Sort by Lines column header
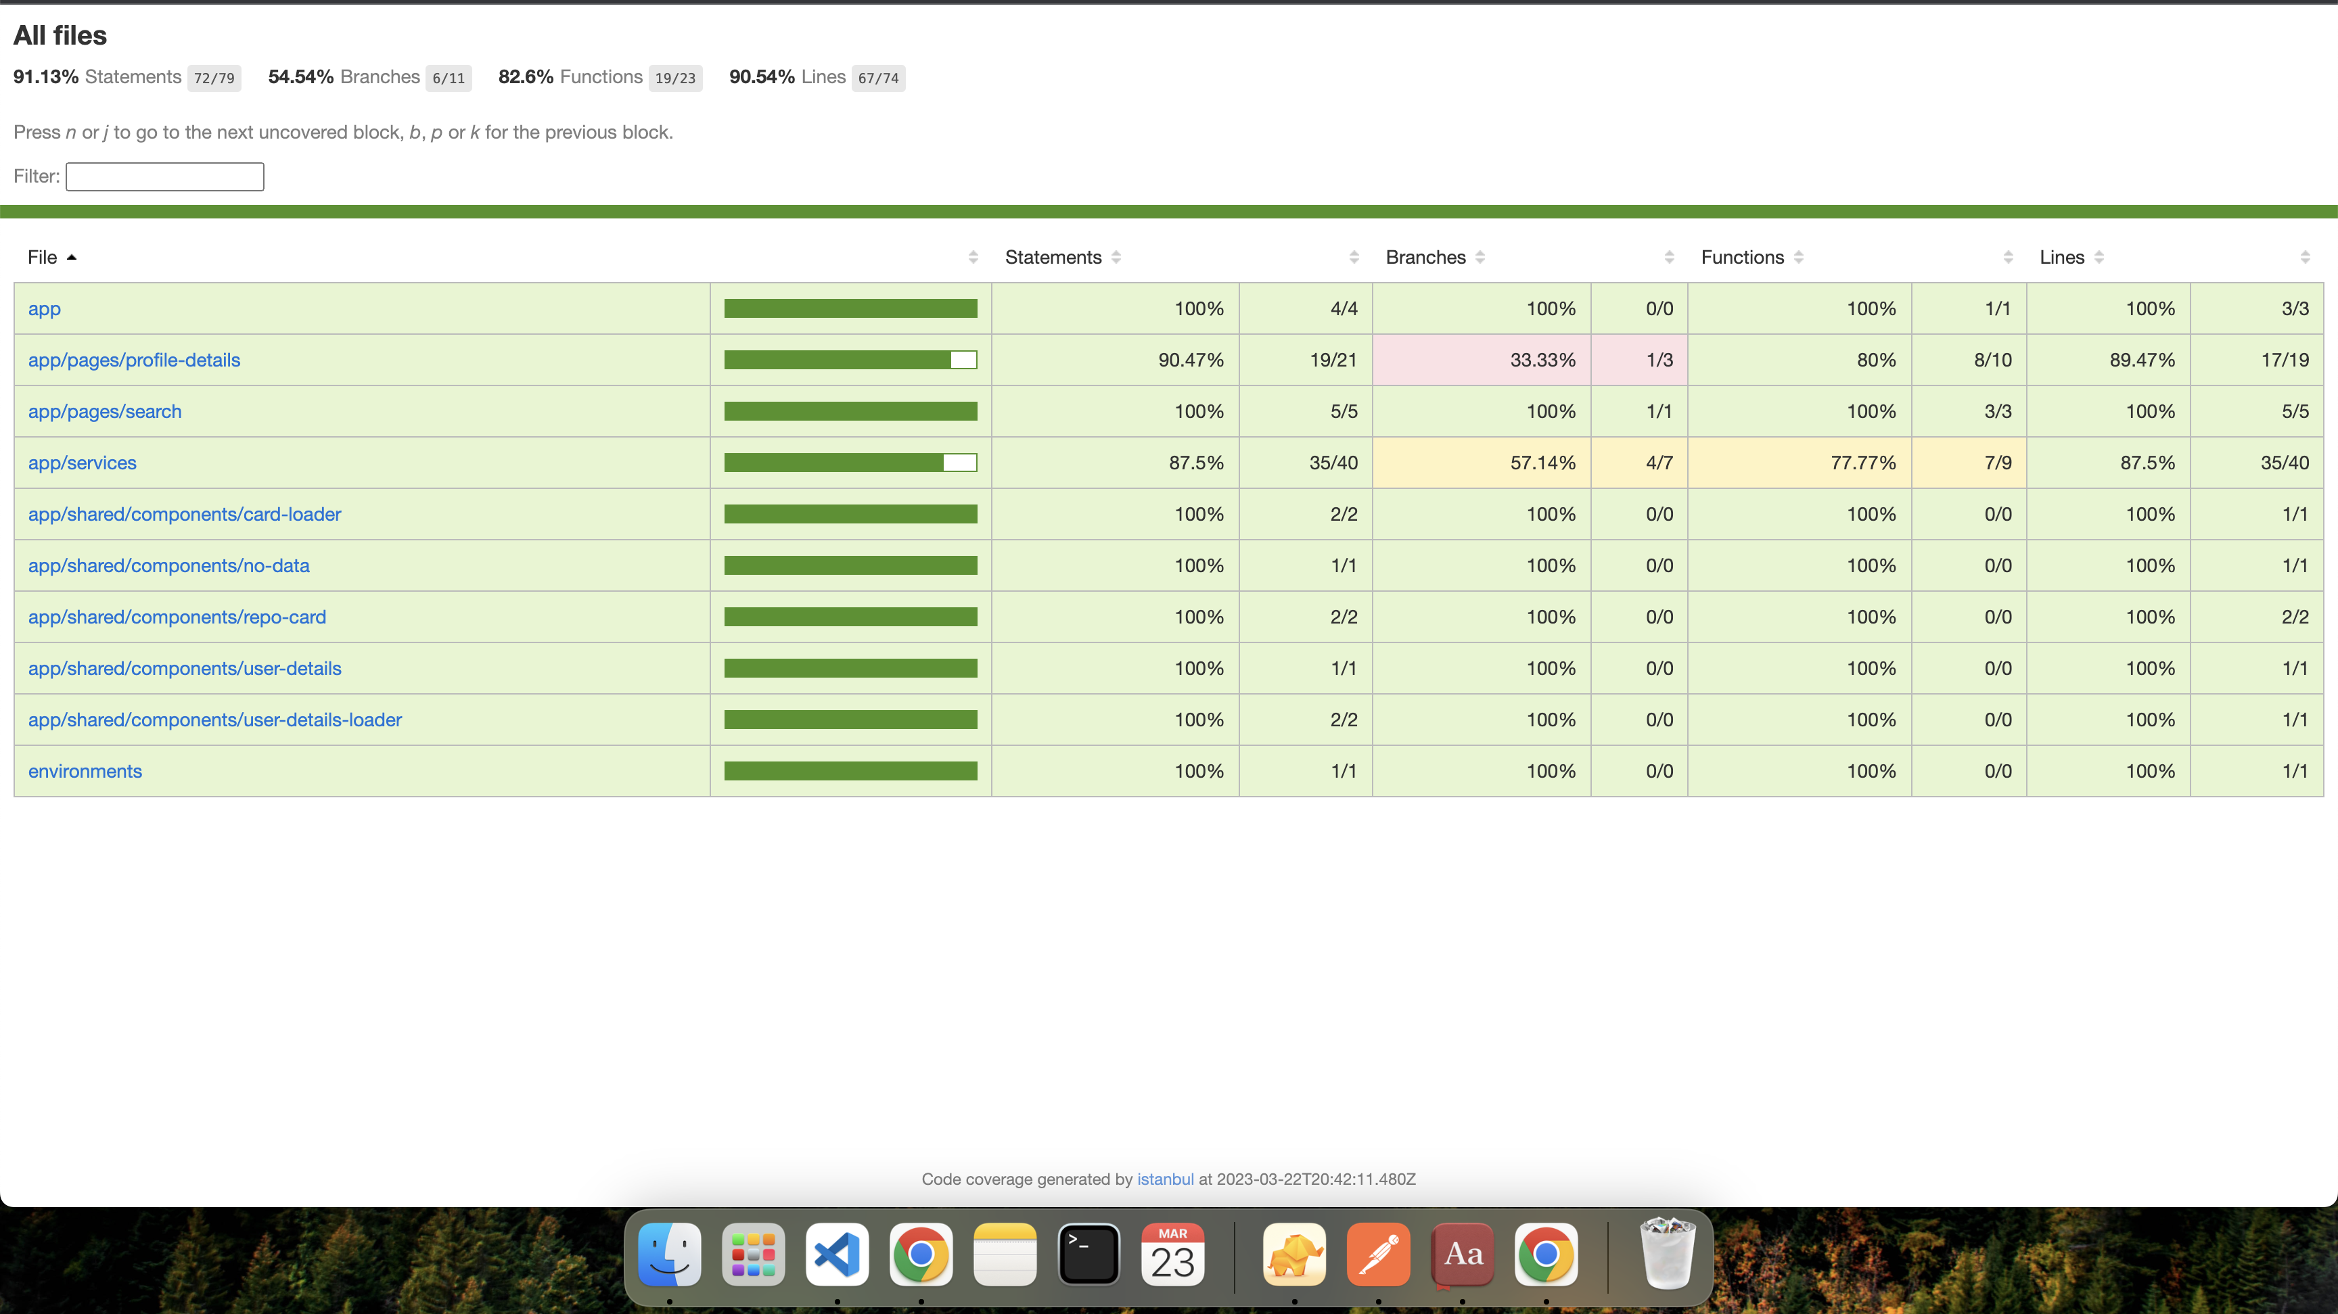Screen dimensions: 2338x1314 [2061, 257]
